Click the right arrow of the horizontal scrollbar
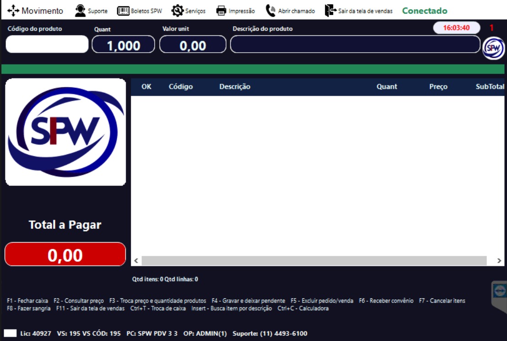Image resolution: width=507 pixels, height=341 pixels. [x=499, y=261]
